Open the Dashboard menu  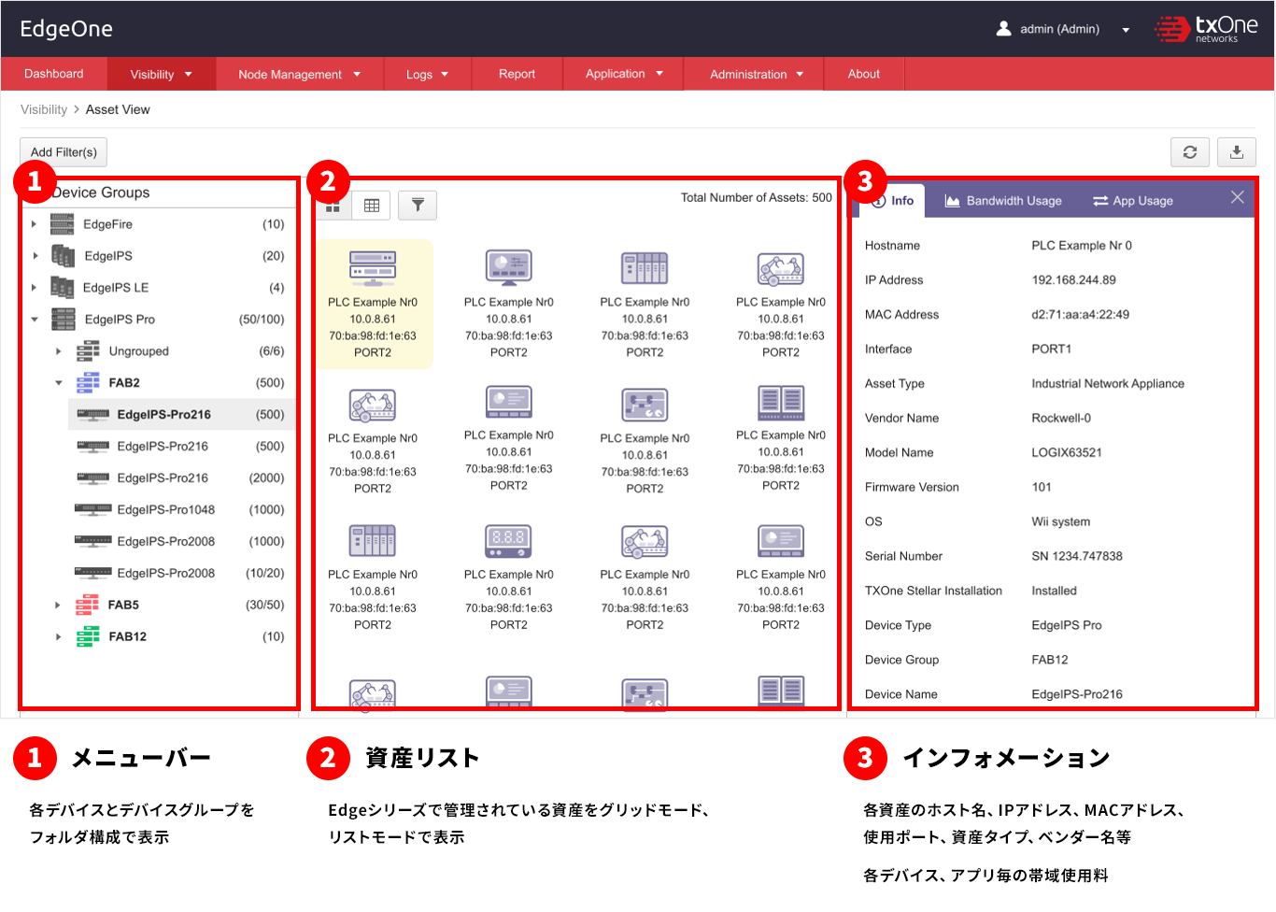coord(53,74)
